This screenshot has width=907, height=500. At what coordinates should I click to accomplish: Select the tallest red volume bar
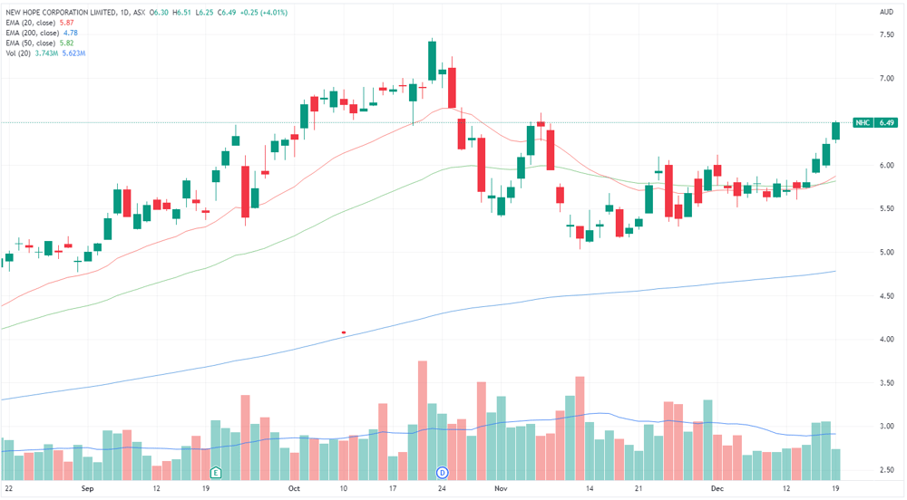click(x=423, y=420)
